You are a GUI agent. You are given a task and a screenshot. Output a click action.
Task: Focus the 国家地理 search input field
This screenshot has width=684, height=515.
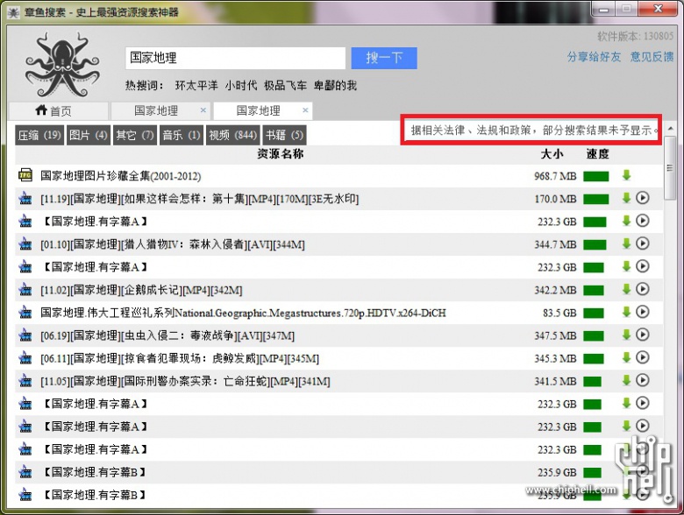pos(236,58)
